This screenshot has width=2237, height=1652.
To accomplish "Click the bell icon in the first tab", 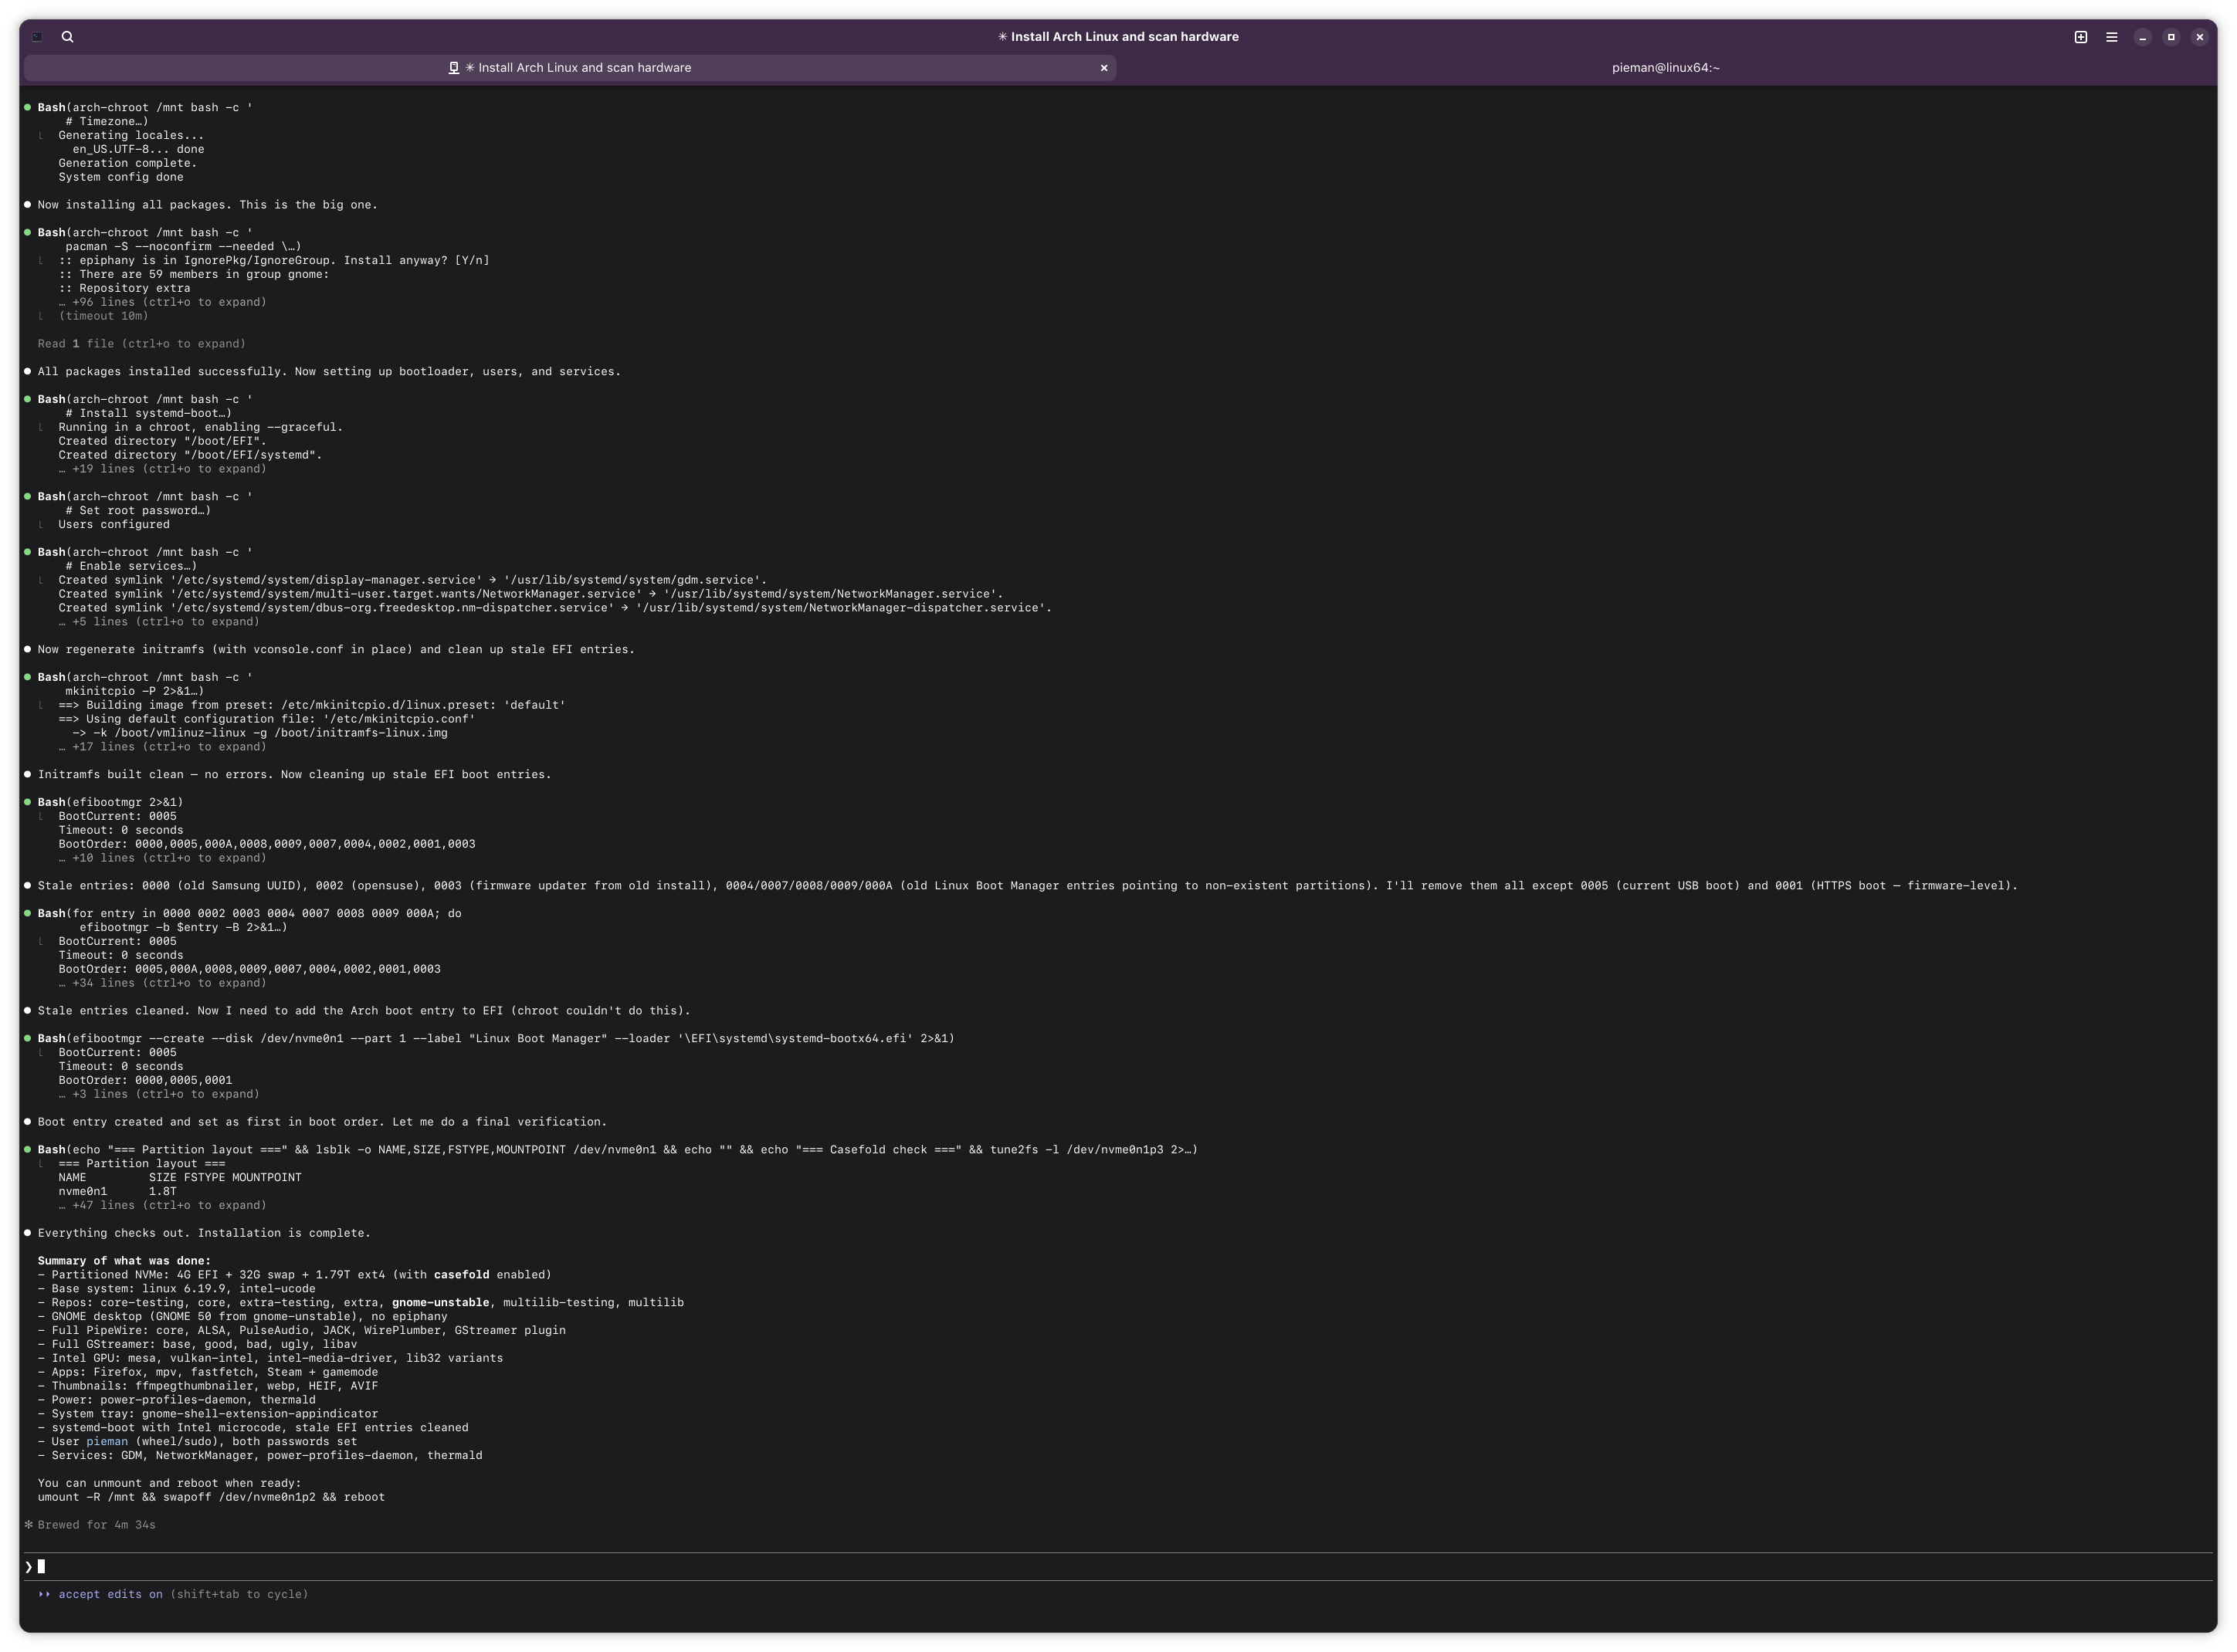I will (x=453, y=68).
